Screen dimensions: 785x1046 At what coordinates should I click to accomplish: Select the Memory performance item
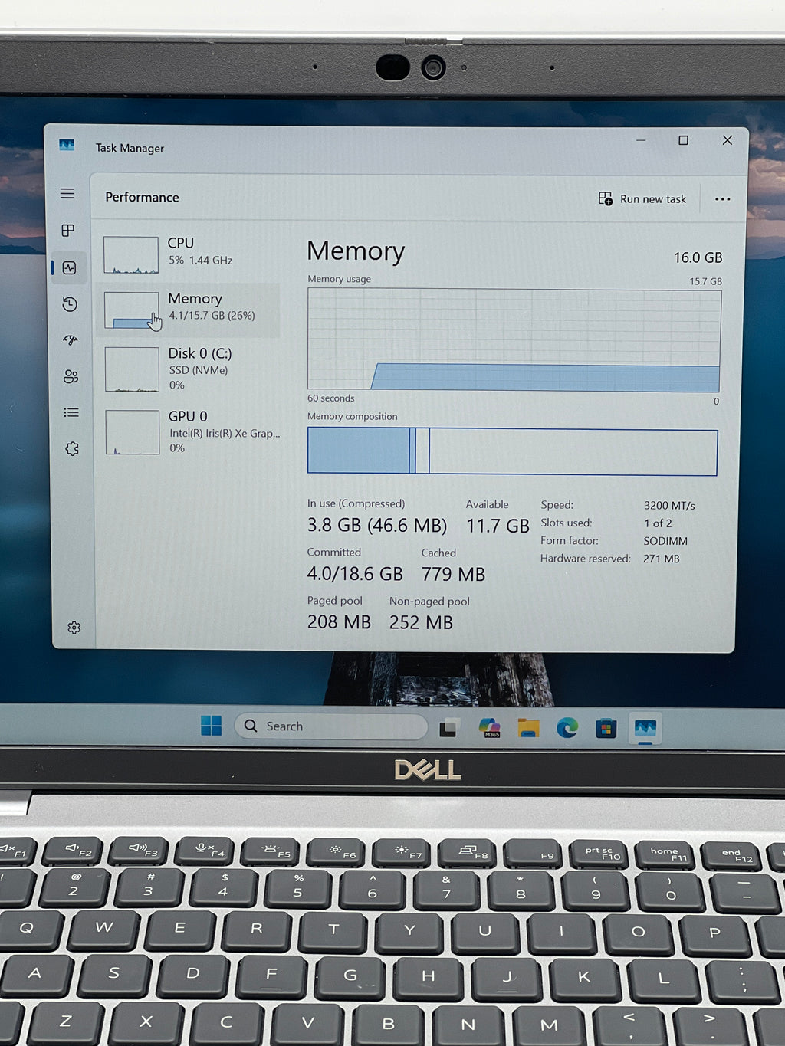189,310
